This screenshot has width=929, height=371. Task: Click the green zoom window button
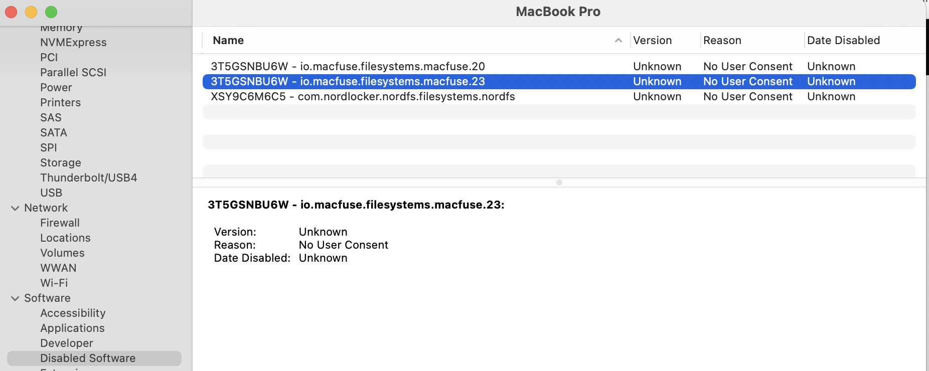tap(51, 12)
